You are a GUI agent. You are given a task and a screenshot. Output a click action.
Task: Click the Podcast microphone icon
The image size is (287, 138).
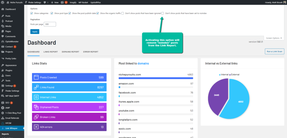click(x=3, y=21)
